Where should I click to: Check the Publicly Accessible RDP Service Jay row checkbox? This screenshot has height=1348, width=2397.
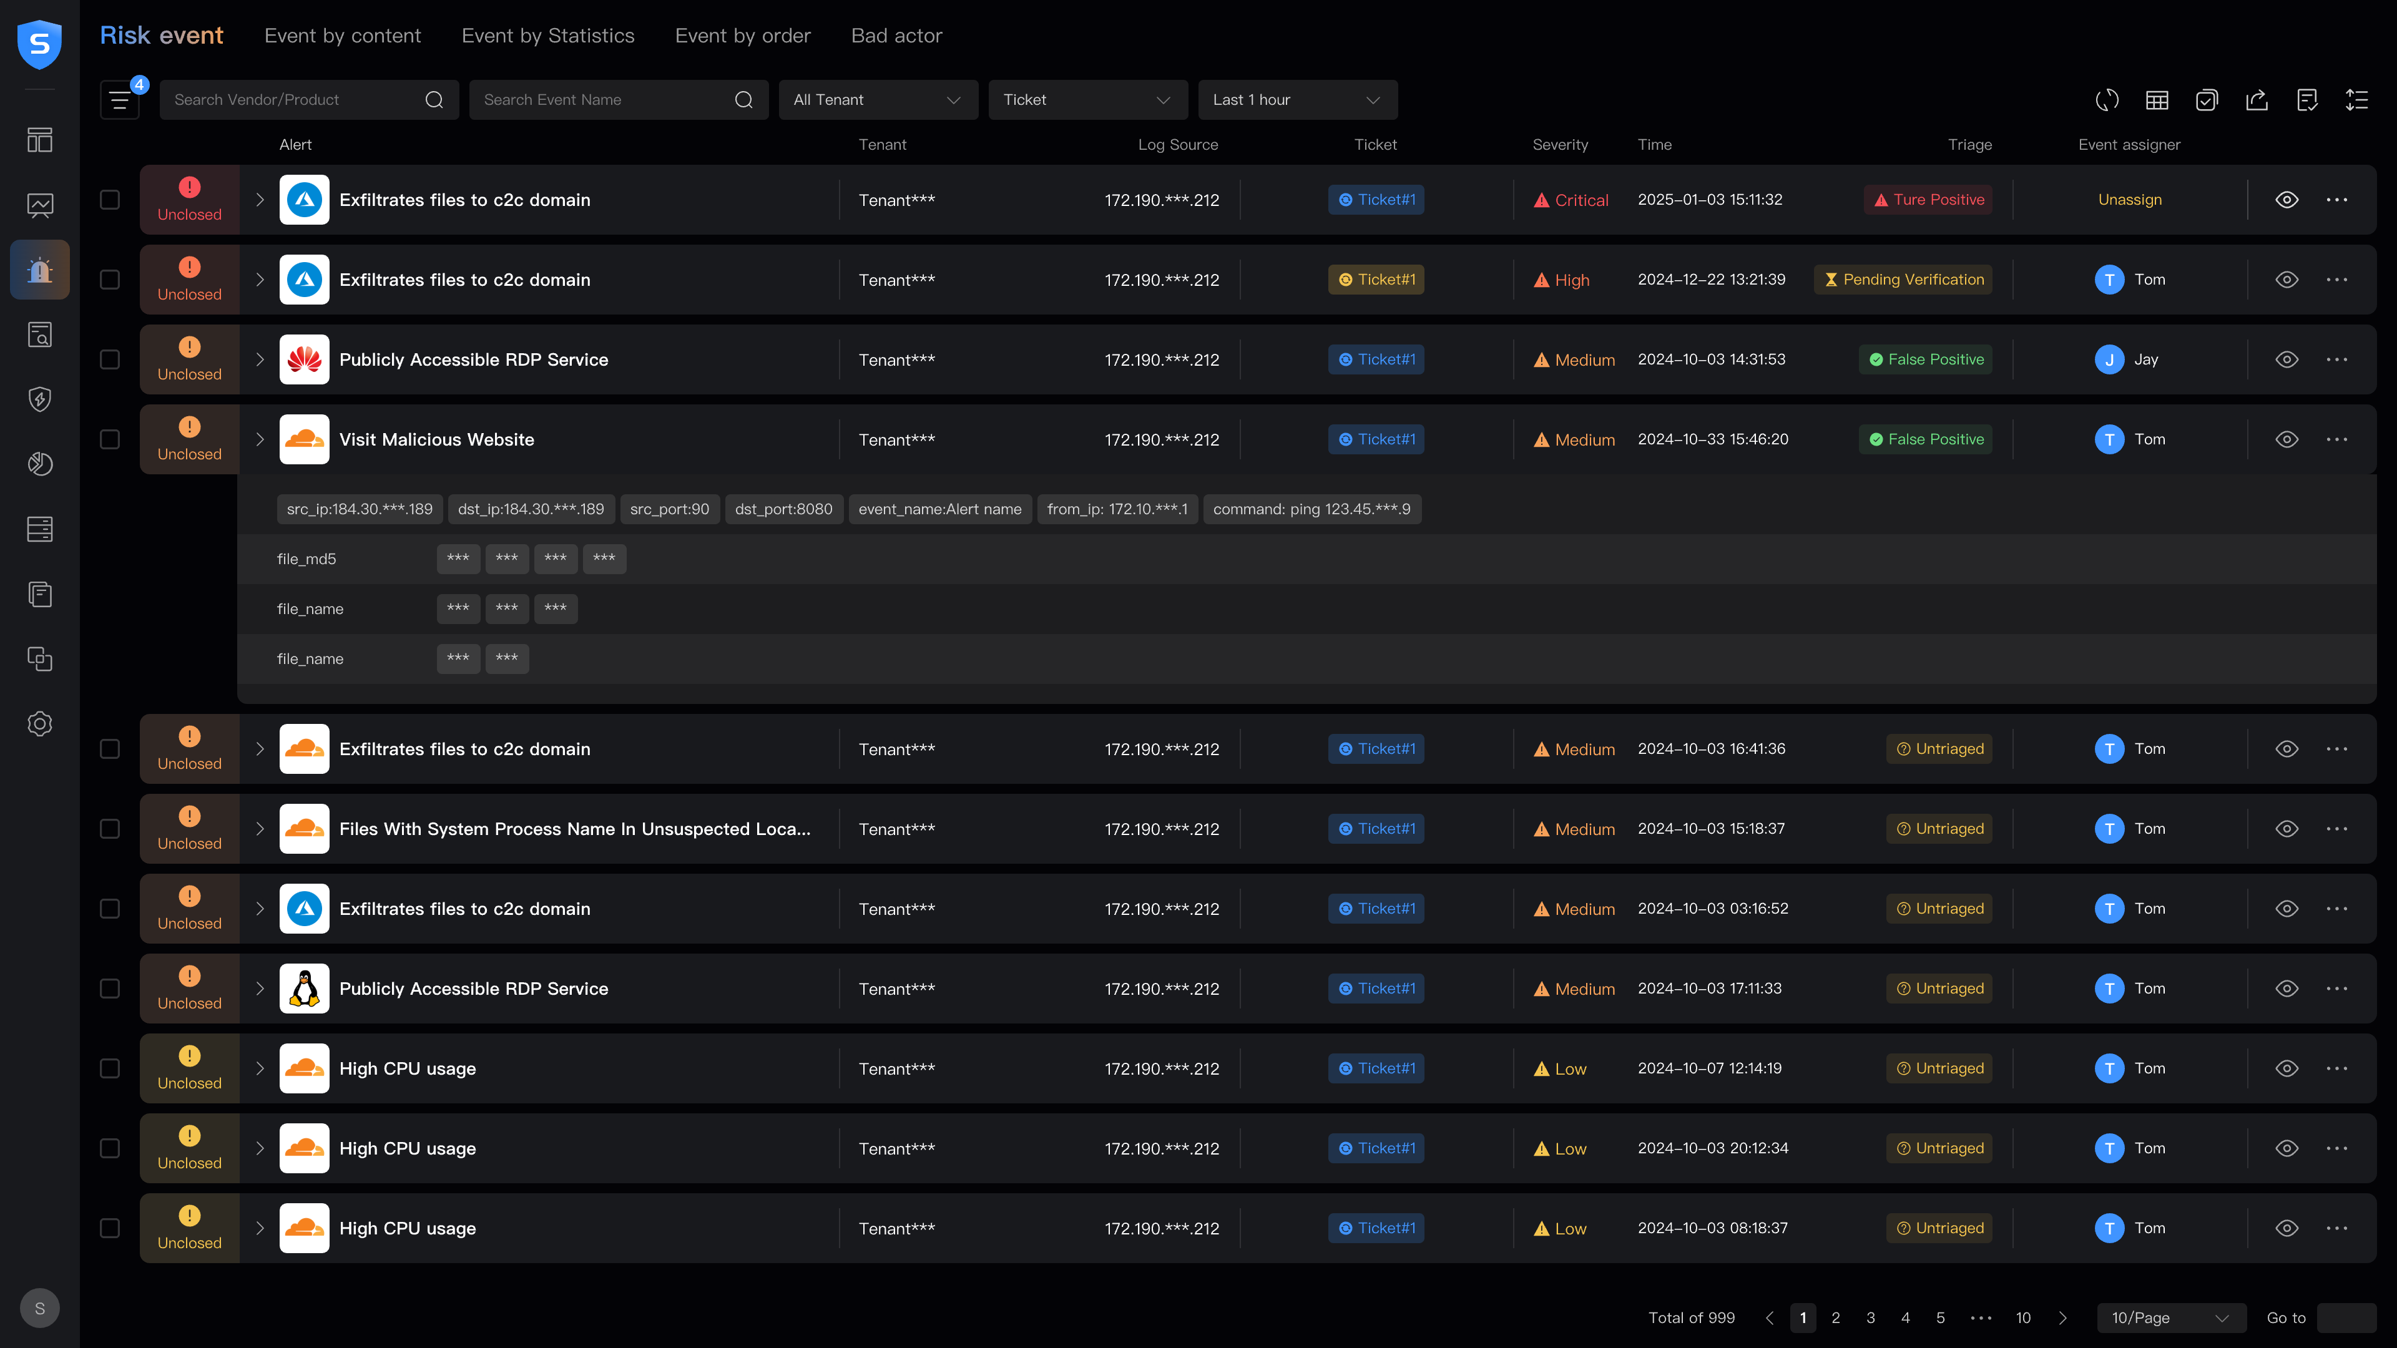[110, 359]
